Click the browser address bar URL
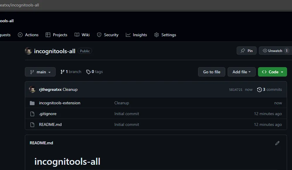292x170 pixels. click(19, 5)
